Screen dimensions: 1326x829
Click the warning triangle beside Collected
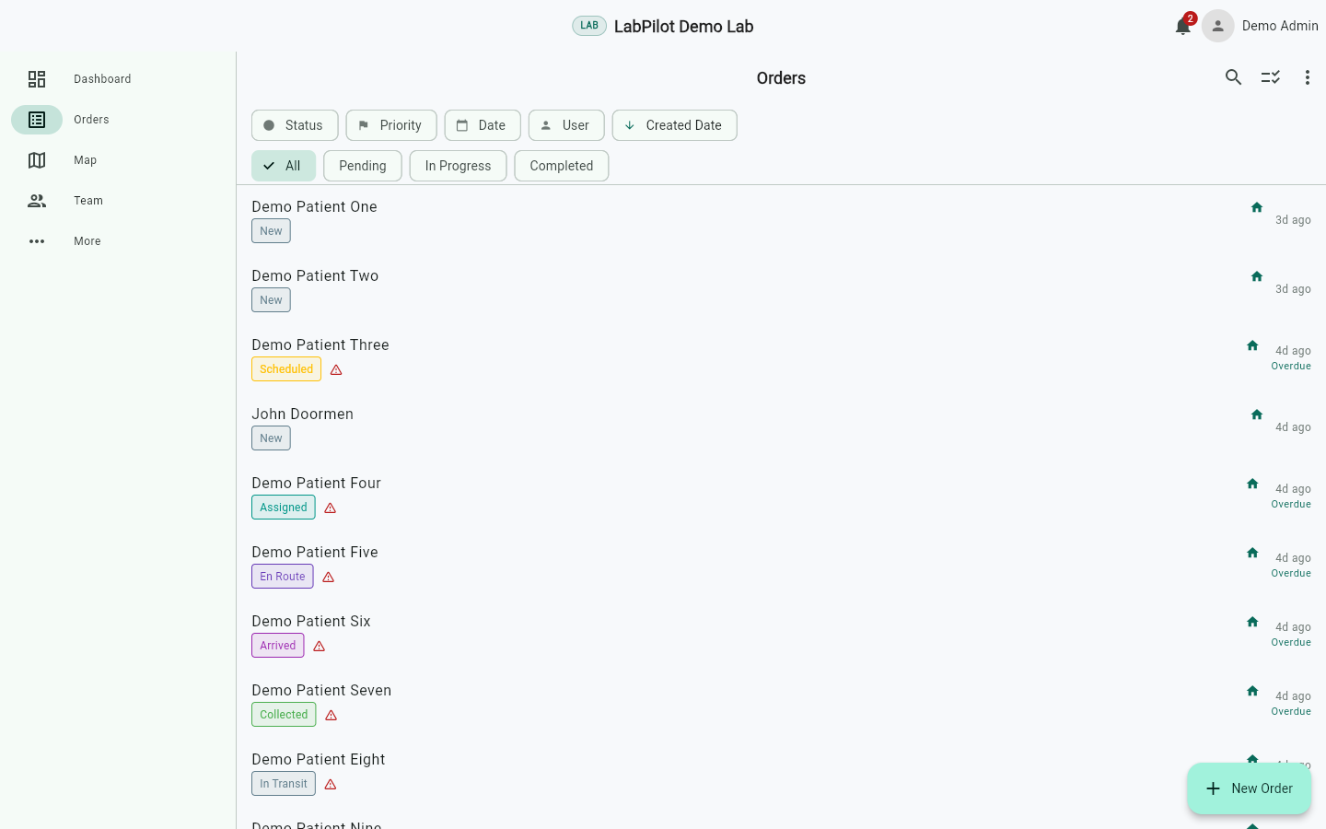331,715
